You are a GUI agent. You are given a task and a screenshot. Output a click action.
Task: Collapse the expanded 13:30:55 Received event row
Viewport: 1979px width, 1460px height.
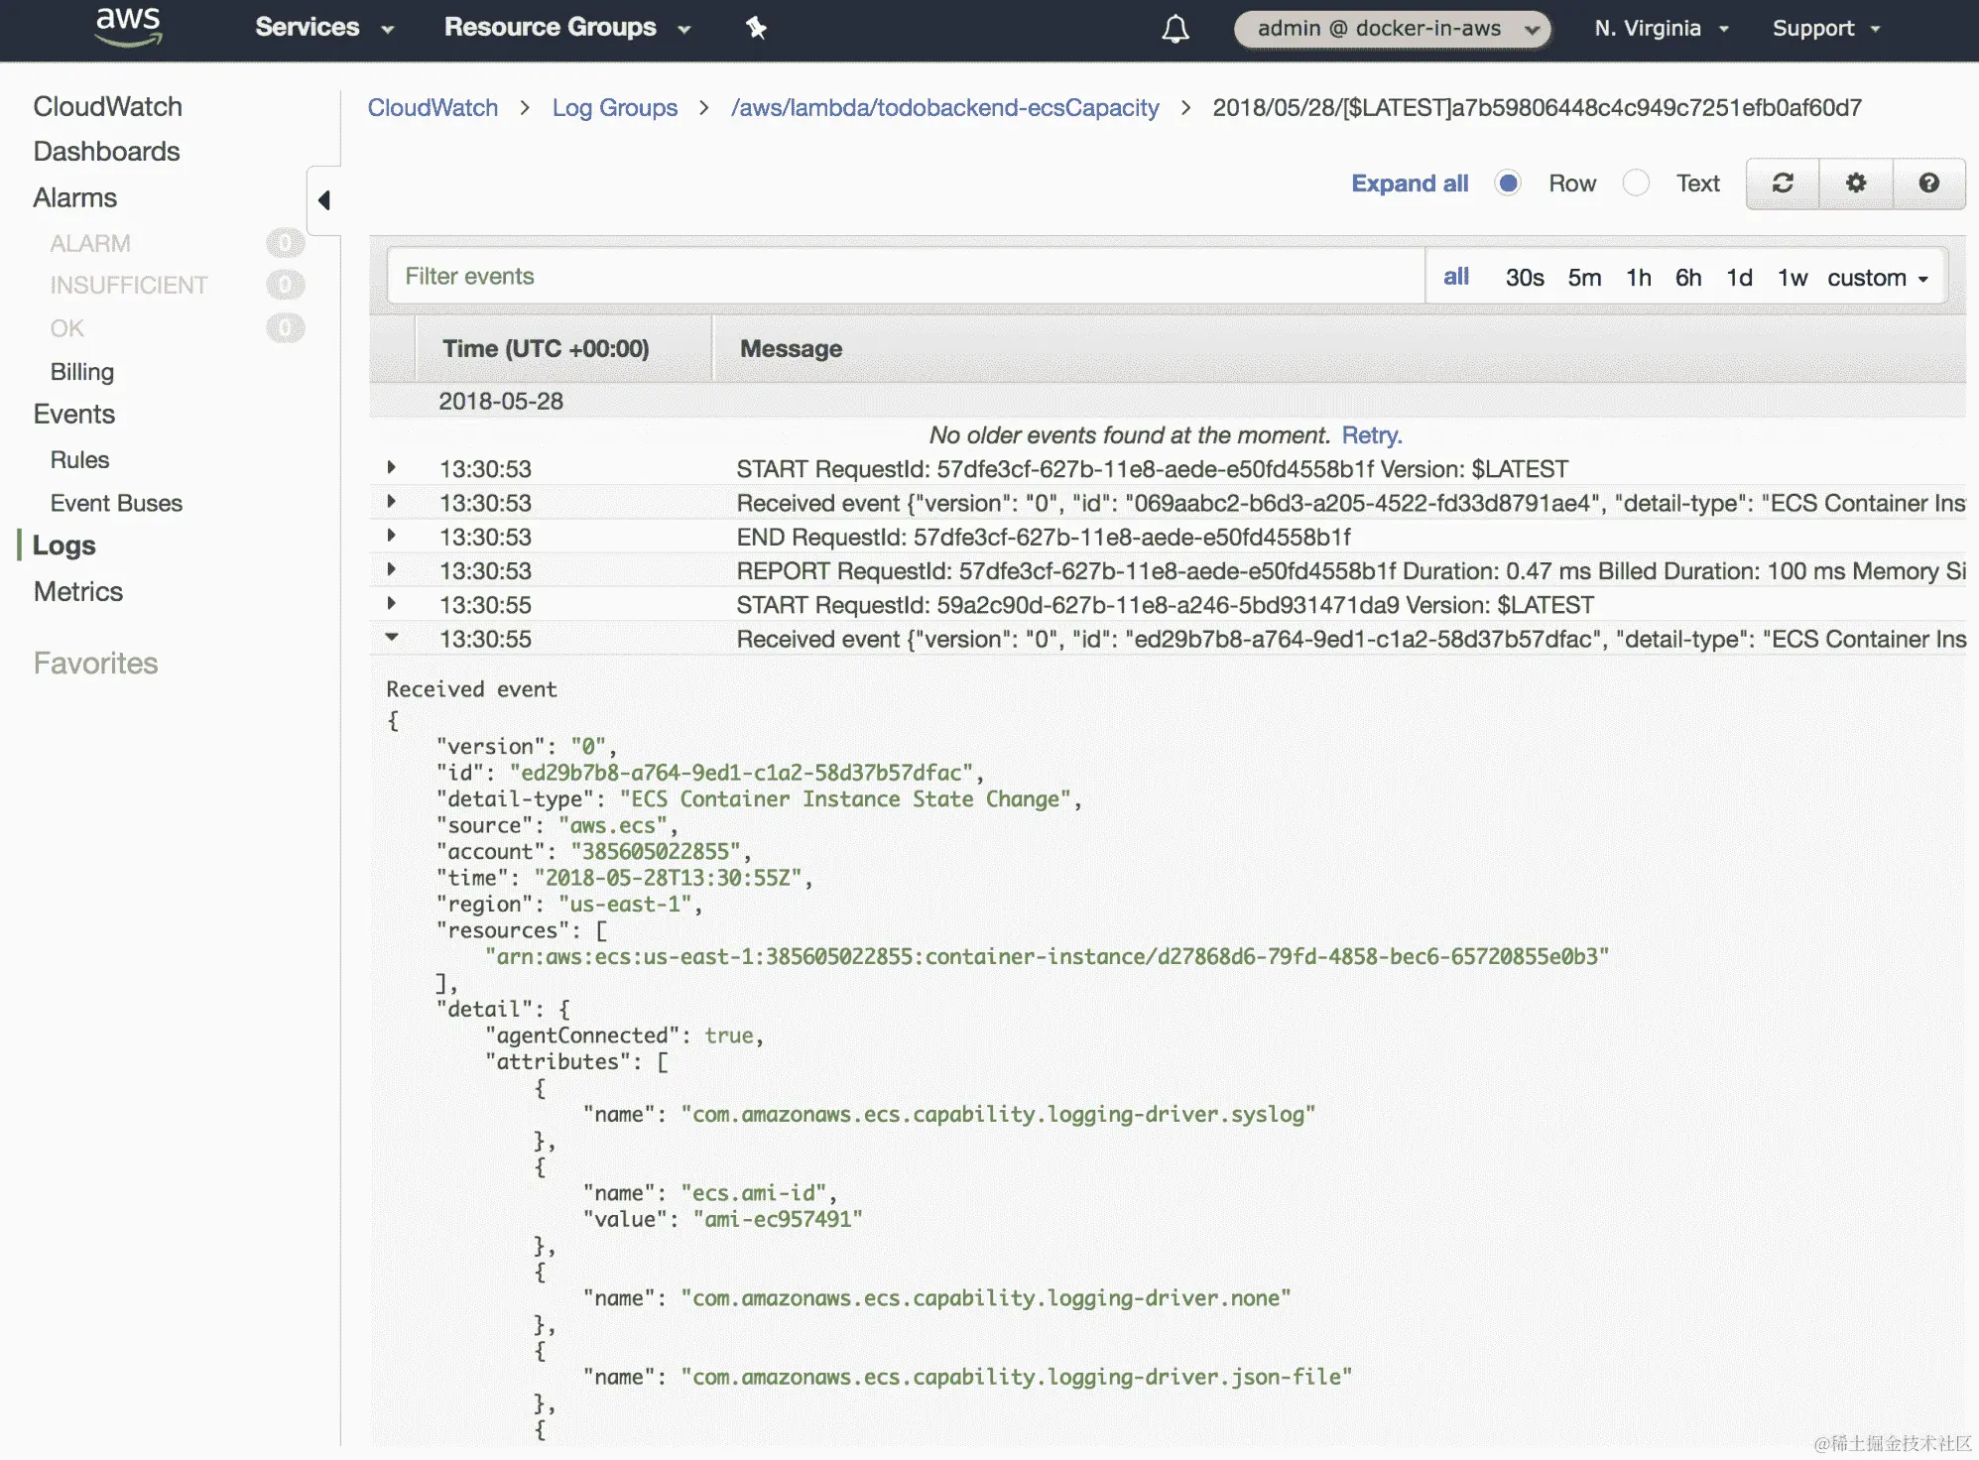(x=392, y=638)
